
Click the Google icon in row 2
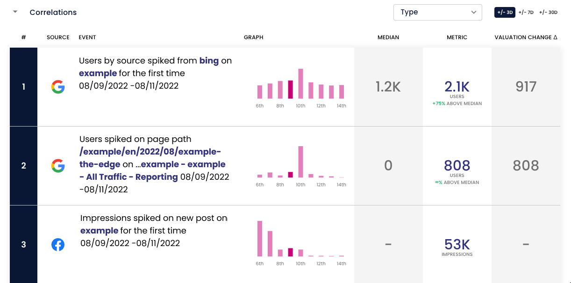coord(58,166)
